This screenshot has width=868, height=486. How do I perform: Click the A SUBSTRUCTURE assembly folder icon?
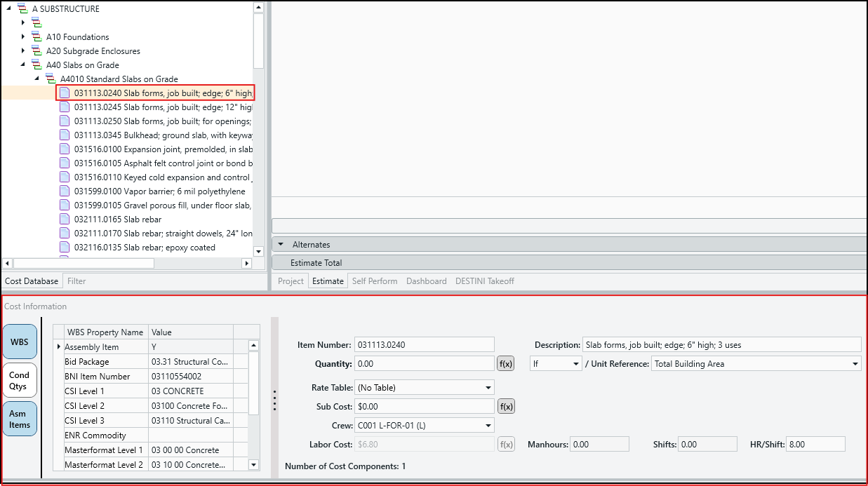(22, 9)
